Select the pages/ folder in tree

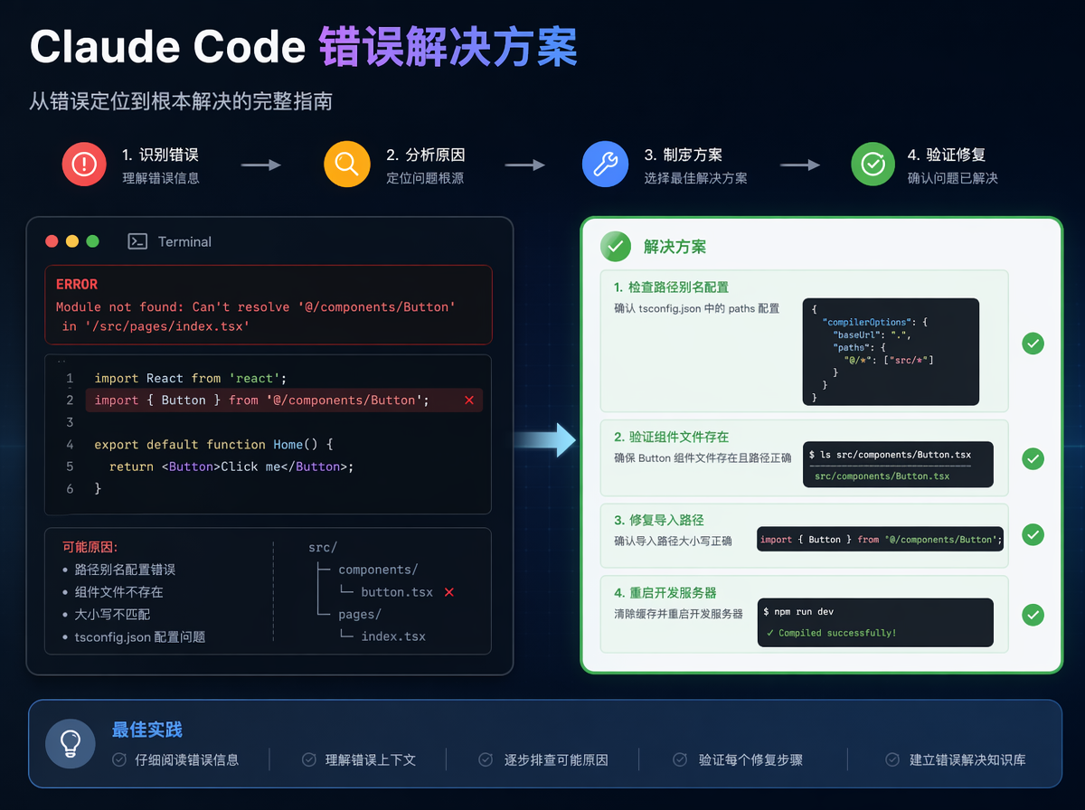coord(360,614)
